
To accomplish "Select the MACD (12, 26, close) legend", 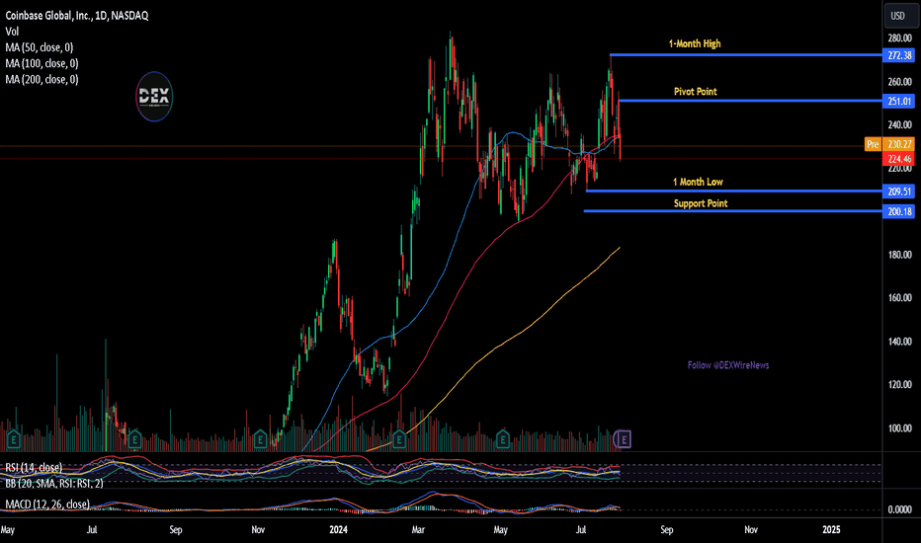I will click(47, 504).
